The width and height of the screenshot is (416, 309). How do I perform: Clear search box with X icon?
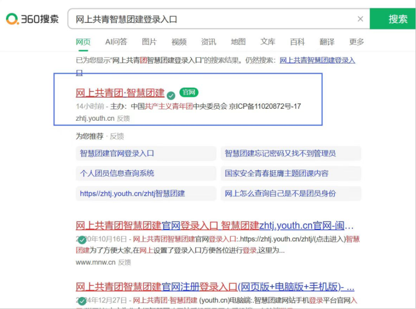[360, 19]
